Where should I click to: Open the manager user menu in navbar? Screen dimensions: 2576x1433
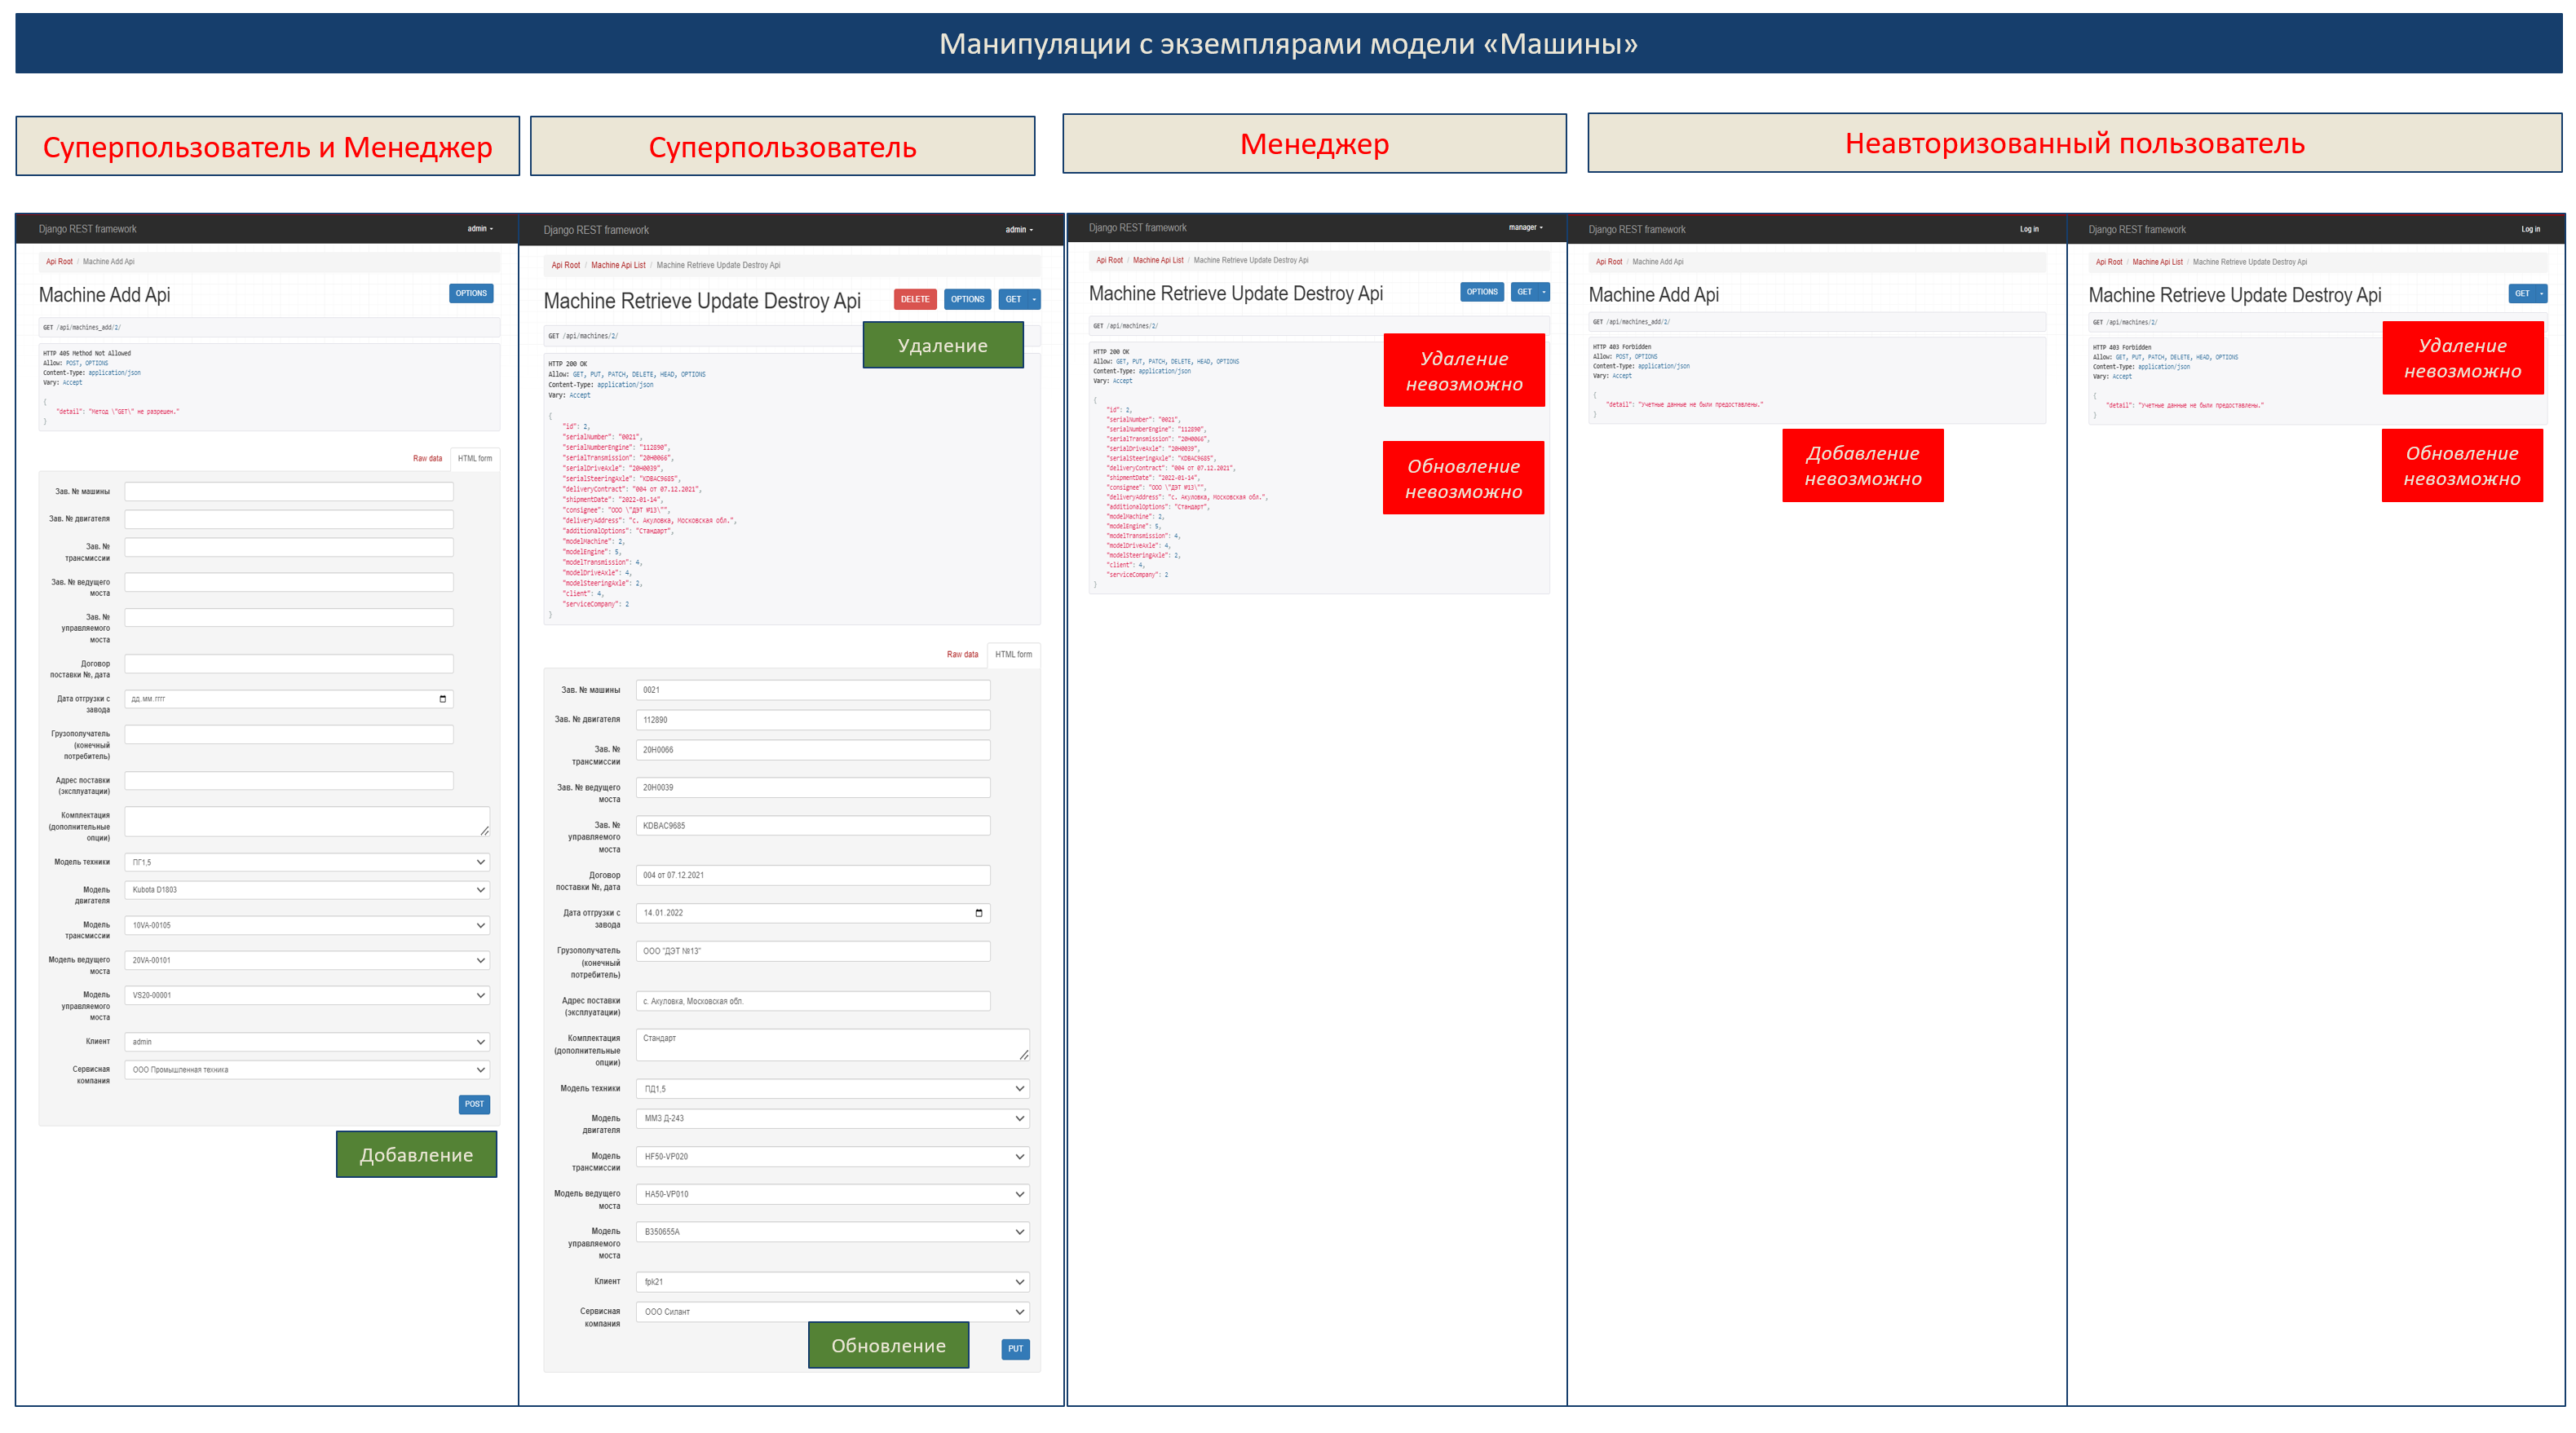pos(1525,228)
